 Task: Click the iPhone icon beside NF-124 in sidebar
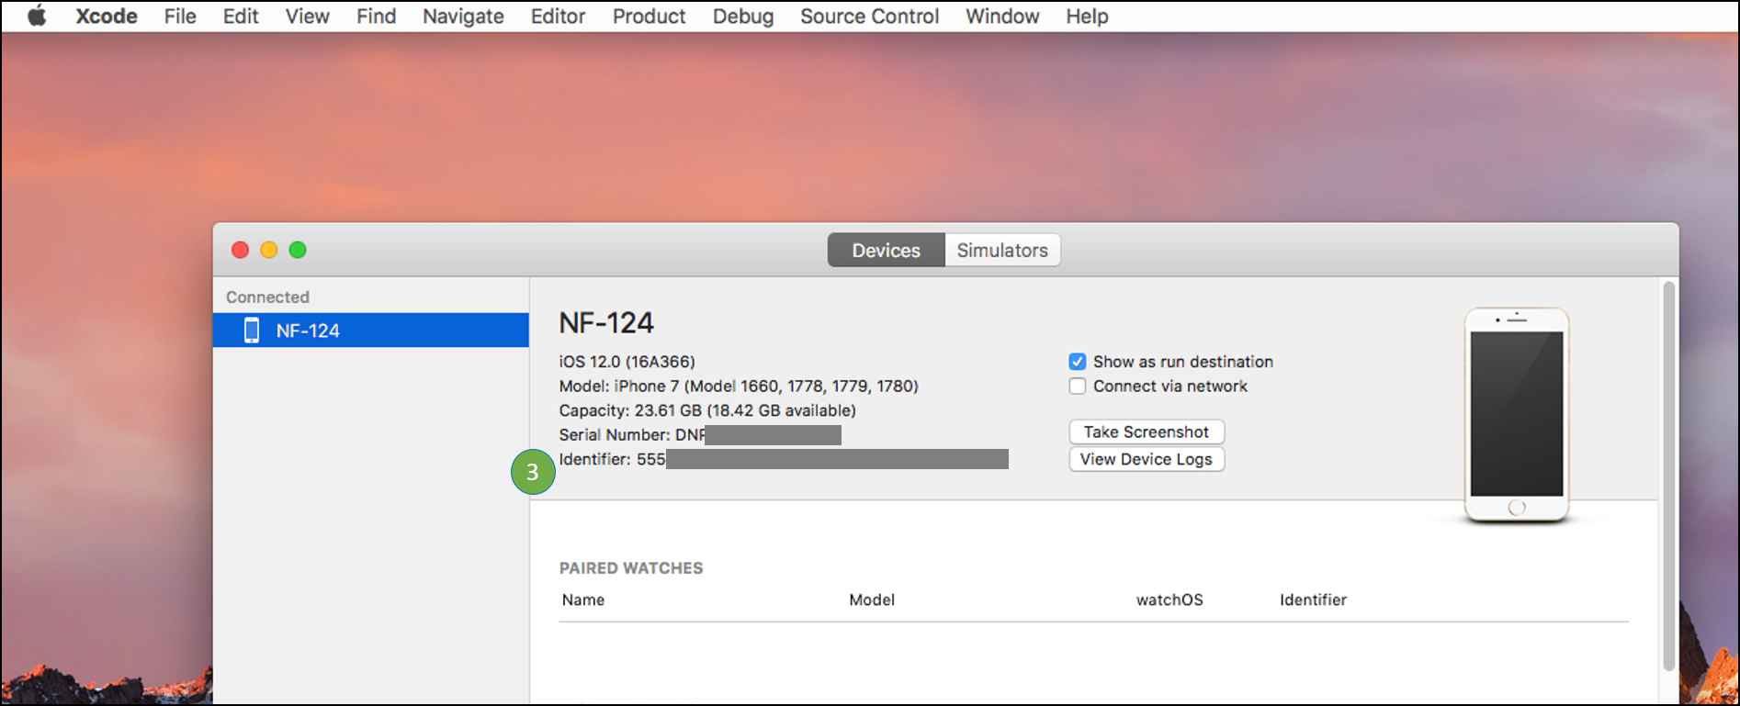pos(251,331)
